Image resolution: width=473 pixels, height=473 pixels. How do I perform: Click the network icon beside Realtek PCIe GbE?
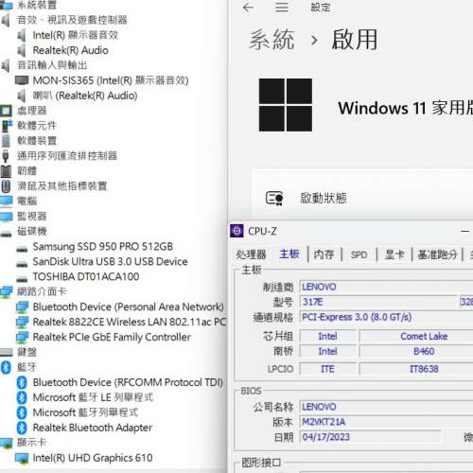(22, 338)
